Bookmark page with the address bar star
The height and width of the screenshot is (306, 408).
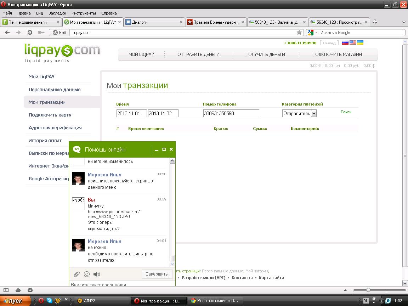[x=299, y=33]
